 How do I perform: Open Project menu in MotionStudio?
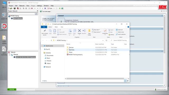[x=11, y=6]
